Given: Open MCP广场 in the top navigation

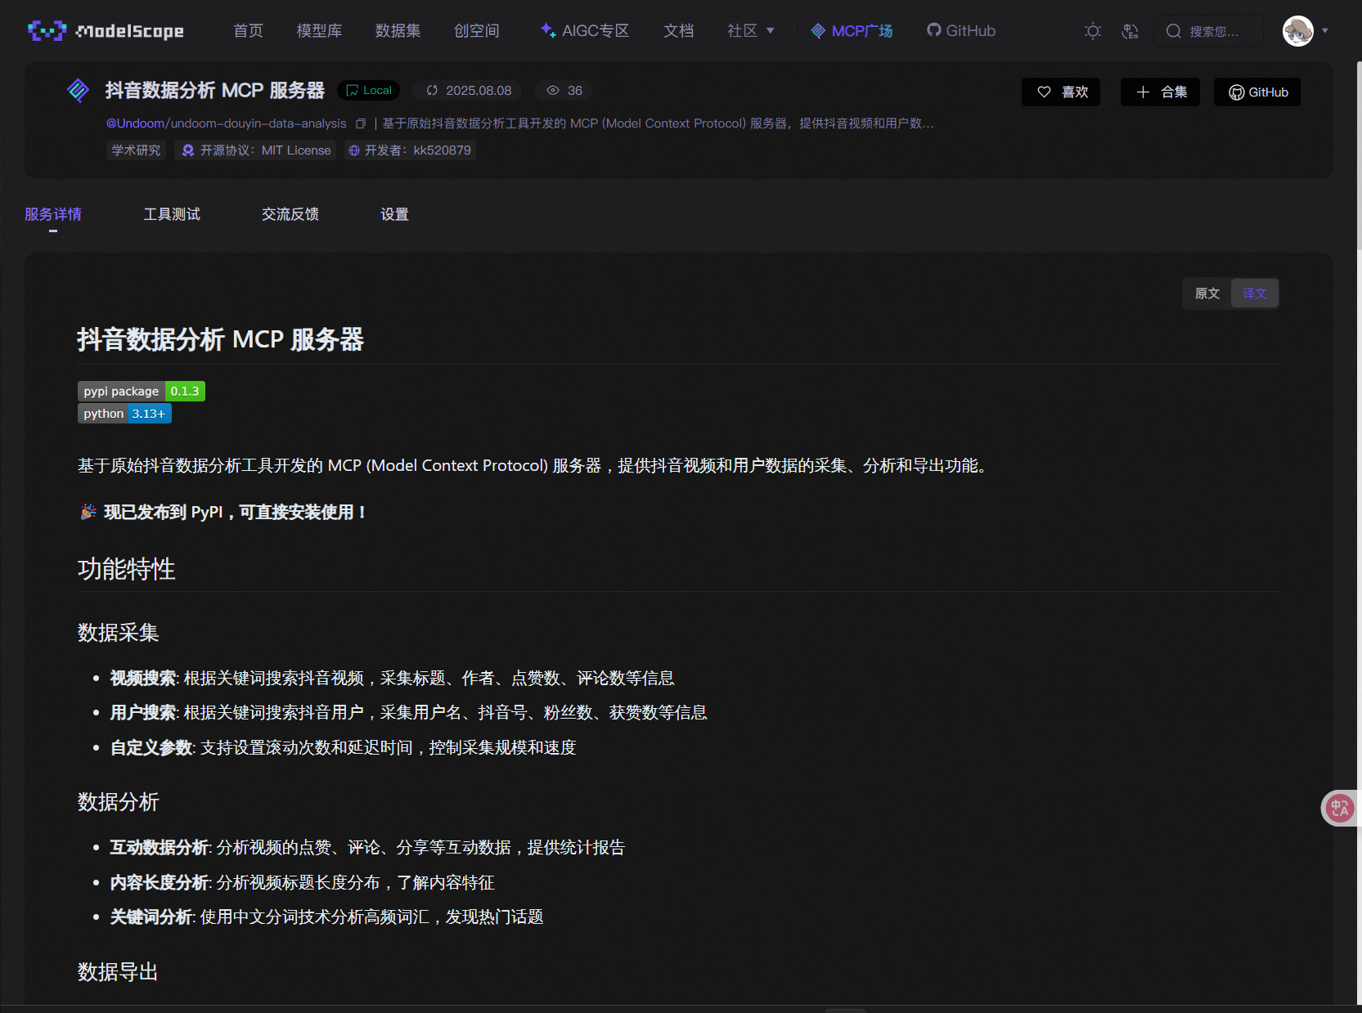Looking at the screenshot, I should (x=852, y=31).
